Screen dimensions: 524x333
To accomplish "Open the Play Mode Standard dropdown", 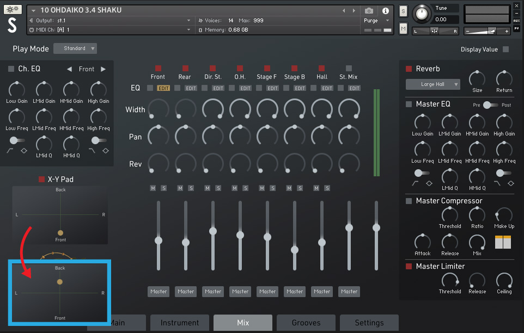I will click(75, 48).
